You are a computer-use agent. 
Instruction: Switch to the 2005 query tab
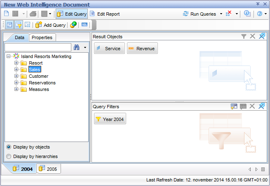pos(48,169)
